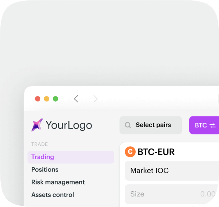Click the magnifier icon in Select pairs
The image size is (219, 207).
[x=128, y=125]
